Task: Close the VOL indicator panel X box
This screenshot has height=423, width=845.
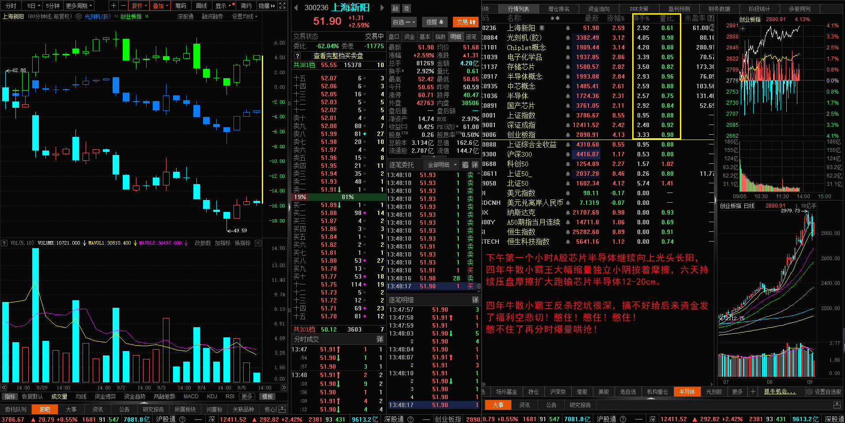Action: click(258, 243)
